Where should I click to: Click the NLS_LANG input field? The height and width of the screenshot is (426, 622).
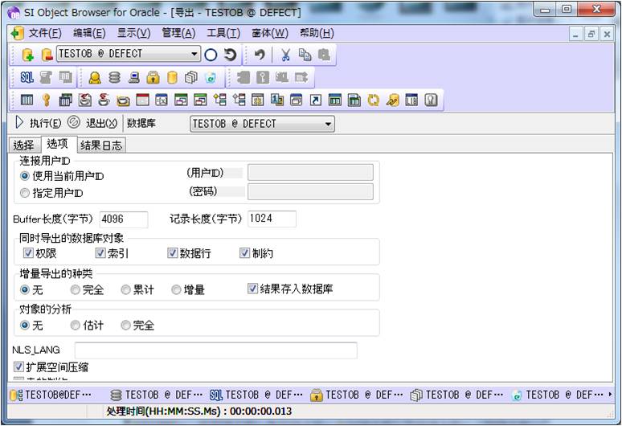[215, 350]
